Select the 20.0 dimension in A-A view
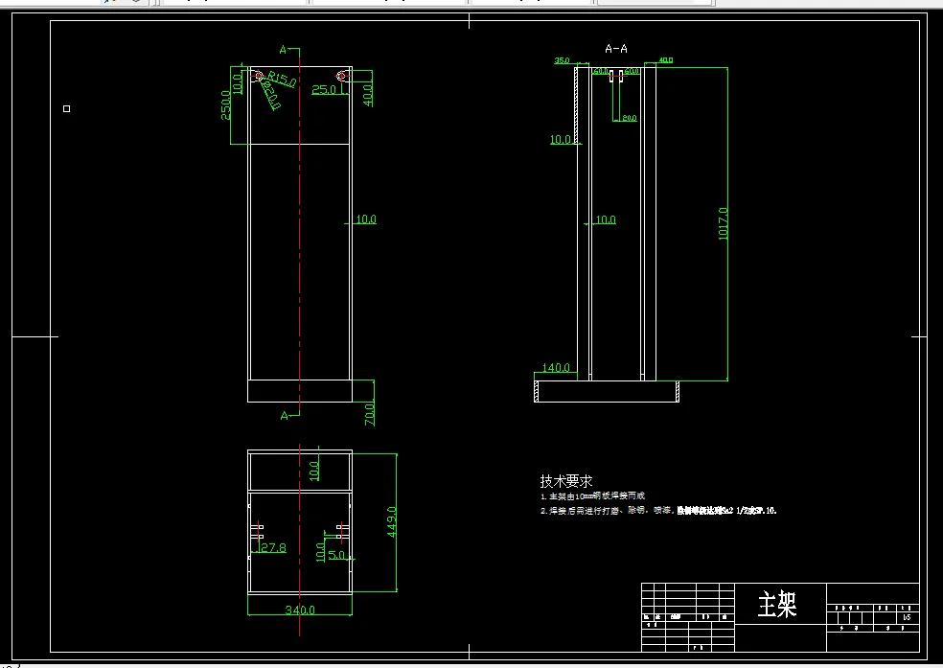Screen dimensions: 943x668 630,118
